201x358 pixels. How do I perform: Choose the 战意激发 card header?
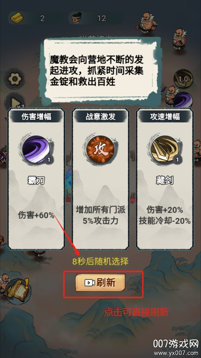(x=100, y=117)
